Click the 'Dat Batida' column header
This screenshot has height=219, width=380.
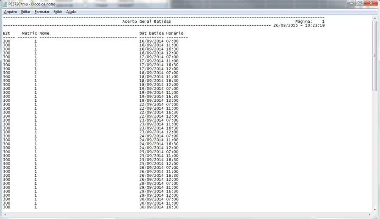(151, 33)
